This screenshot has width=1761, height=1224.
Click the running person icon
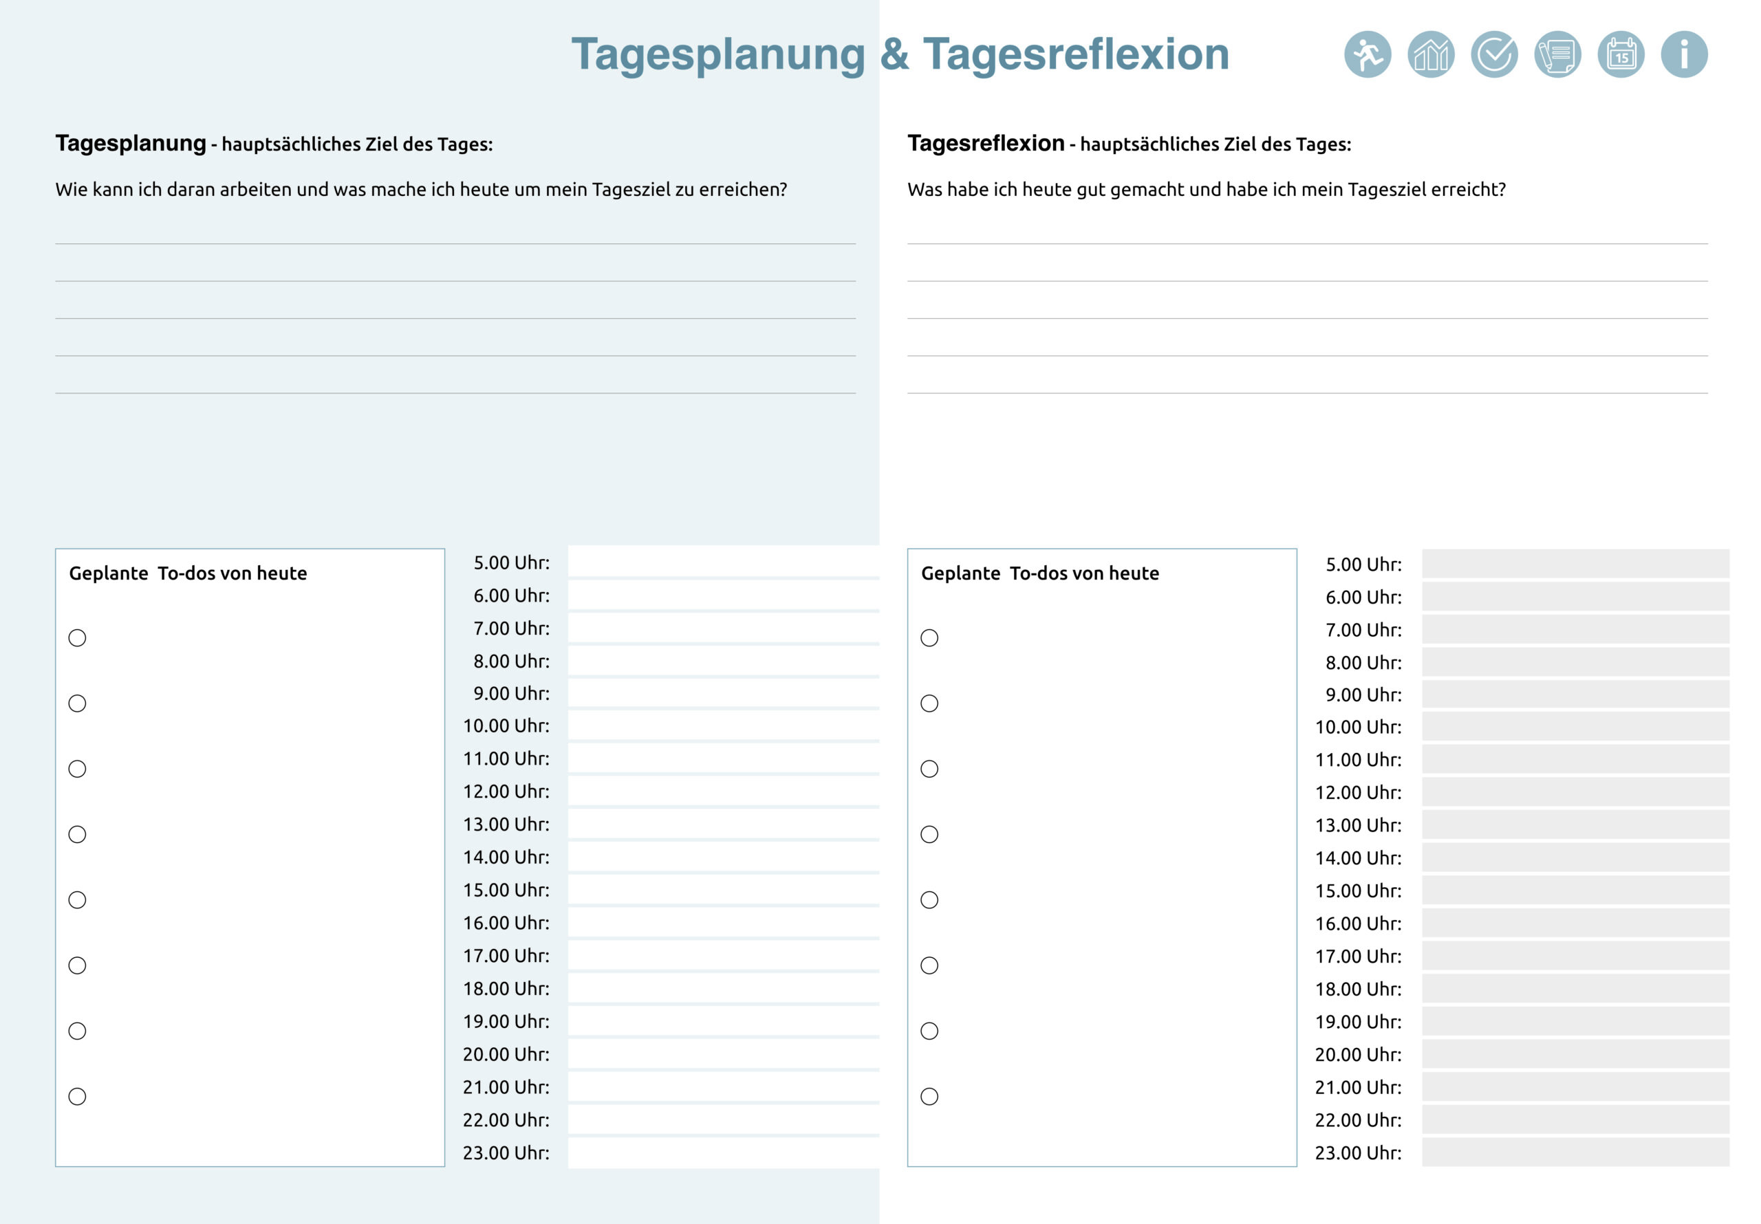1367,54
